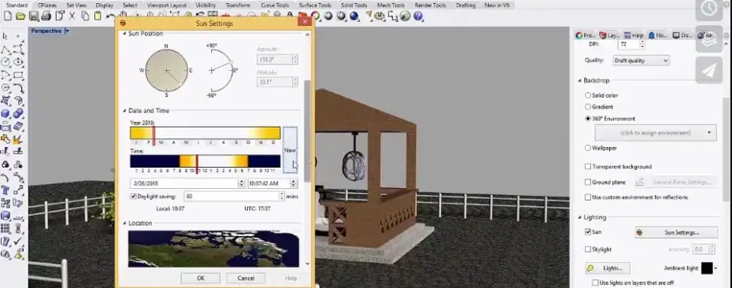Select the Polyline tool
The image size is (732, 288).
(x=6, y=50)
